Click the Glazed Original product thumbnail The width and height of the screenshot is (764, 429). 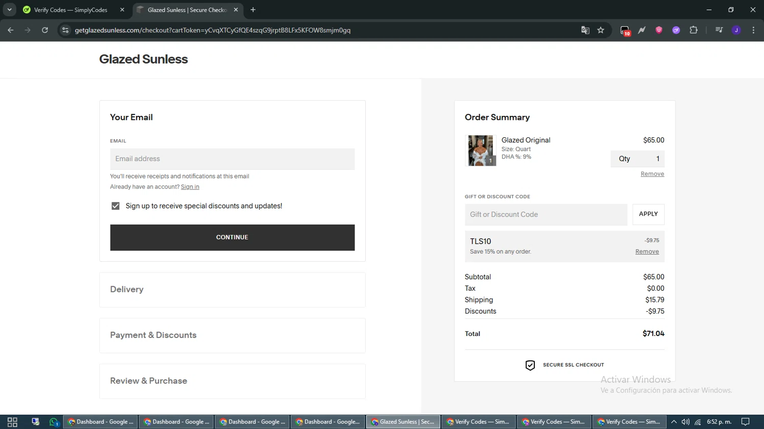pyautogui.click(x=480, y=150)
